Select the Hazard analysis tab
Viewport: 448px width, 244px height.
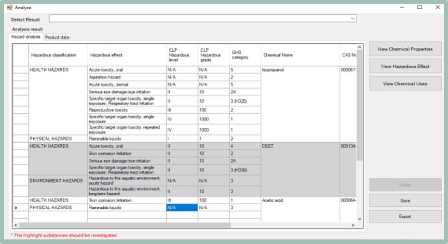click(x=26, y=37)
